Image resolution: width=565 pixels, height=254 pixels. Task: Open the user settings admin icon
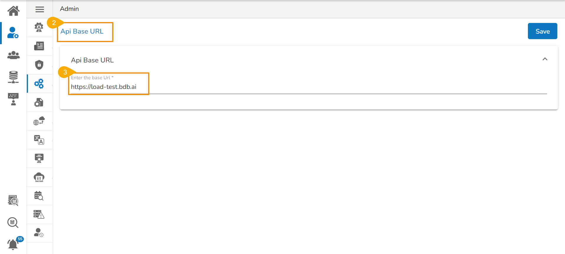pyautogui.click(x=13, y=33)
